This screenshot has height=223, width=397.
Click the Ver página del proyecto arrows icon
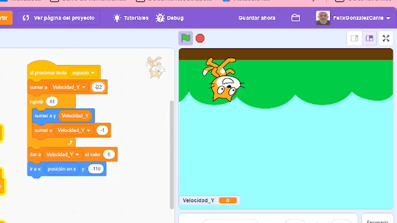26,18
